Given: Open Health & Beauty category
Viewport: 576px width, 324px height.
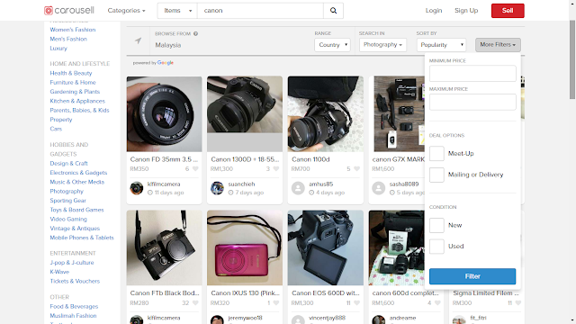Looking at the screenshot, I should (71, 73).
